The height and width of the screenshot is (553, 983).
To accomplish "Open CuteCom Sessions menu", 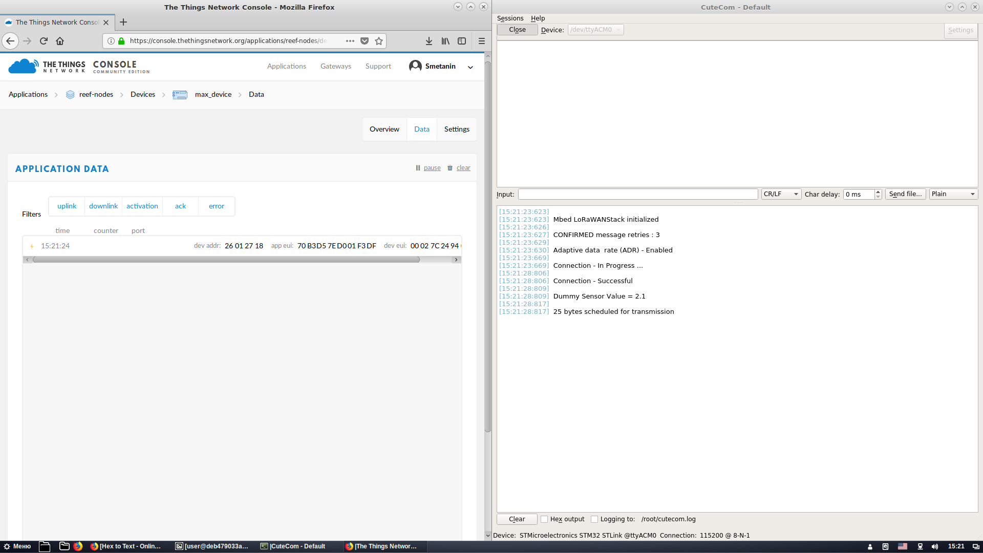I will point(510,18).
